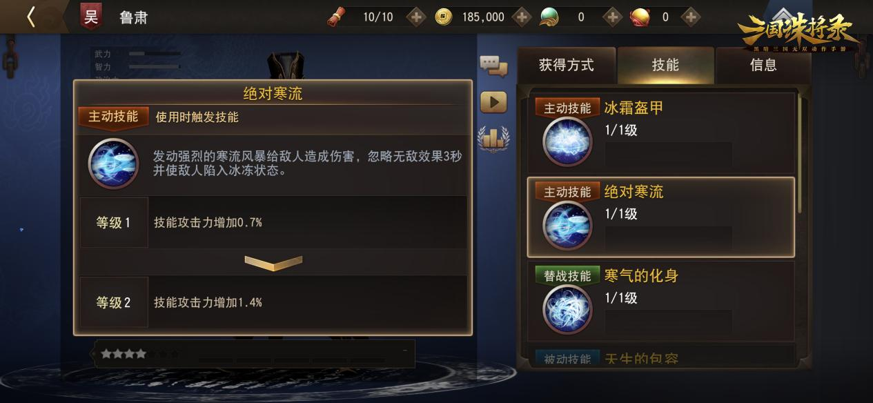Go back using the top-left arrow
Screen dimensions: 873x403
pos(30,17)
